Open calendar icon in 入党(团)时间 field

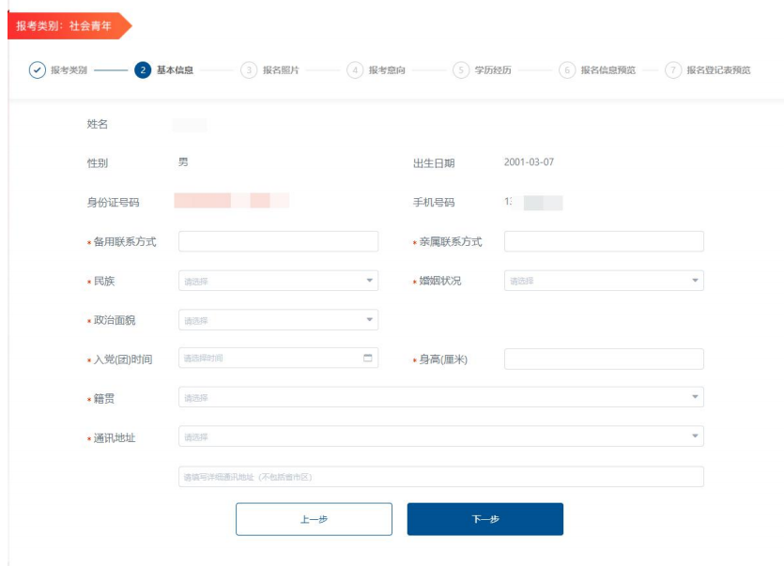[367, 359]
